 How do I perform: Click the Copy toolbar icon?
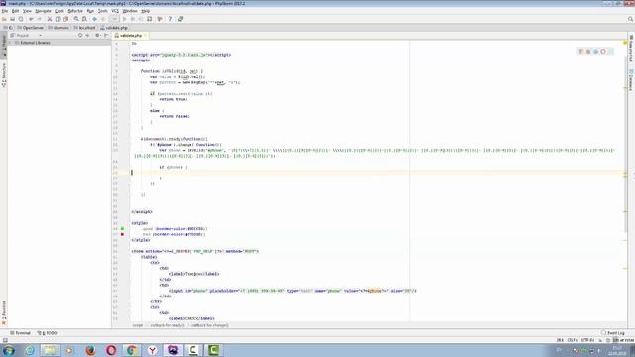[x=58, y=19]
